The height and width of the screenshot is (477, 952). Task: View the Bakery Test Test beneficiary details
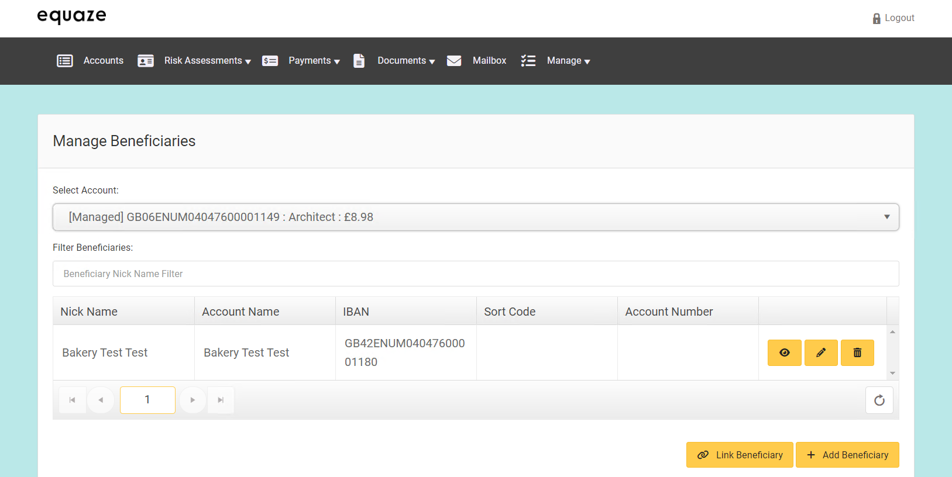[x=784, y=352]
